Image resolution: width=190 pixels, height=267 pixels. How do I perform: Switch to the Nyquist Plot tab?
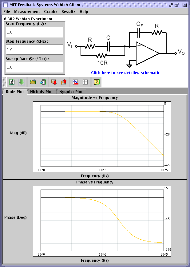pos(71,92)
